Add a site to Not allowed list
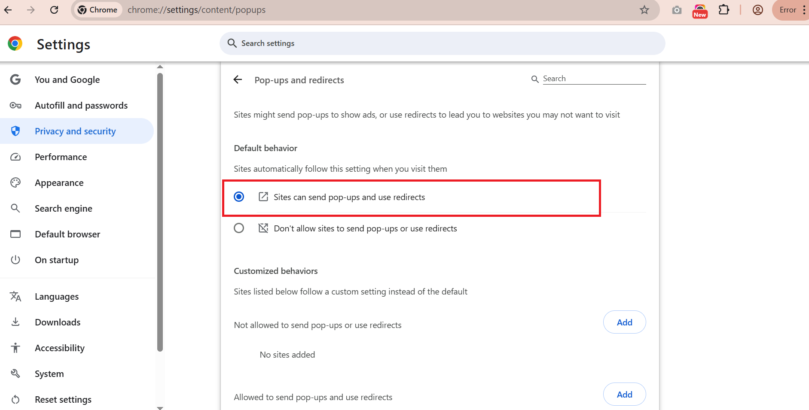This screenshot has height=410, width=809. click(x=624, y=322)
